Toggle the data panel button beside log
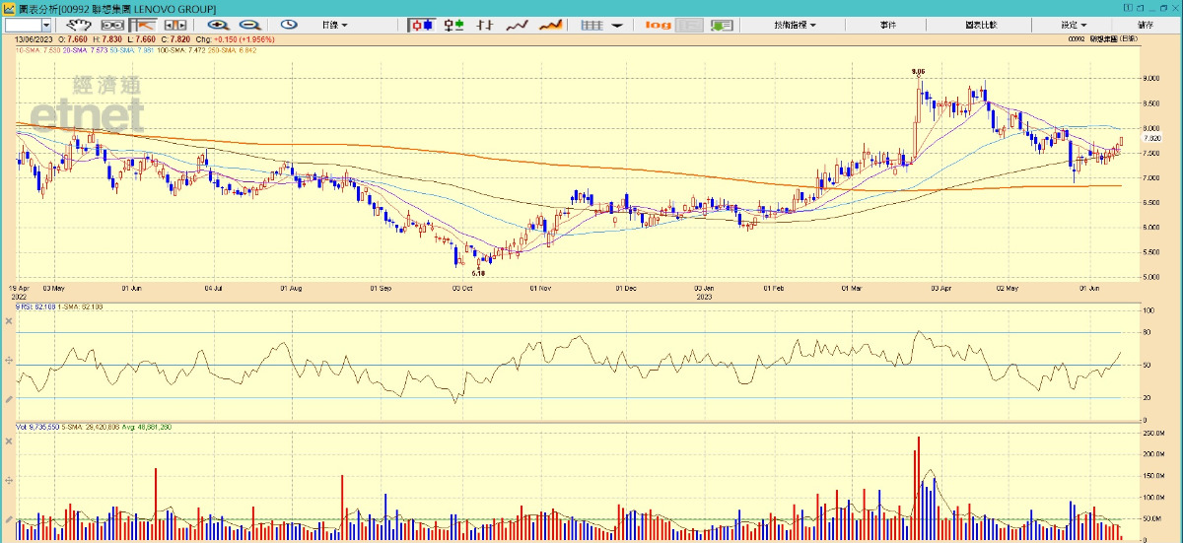The width and height of the screenshot is (1183, 543). [688, 25]
